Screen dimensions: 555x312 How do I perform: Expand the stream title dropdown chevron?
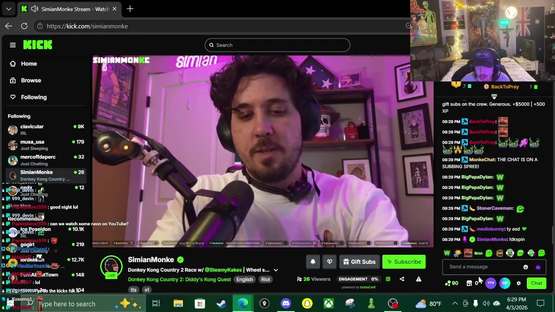276,270
